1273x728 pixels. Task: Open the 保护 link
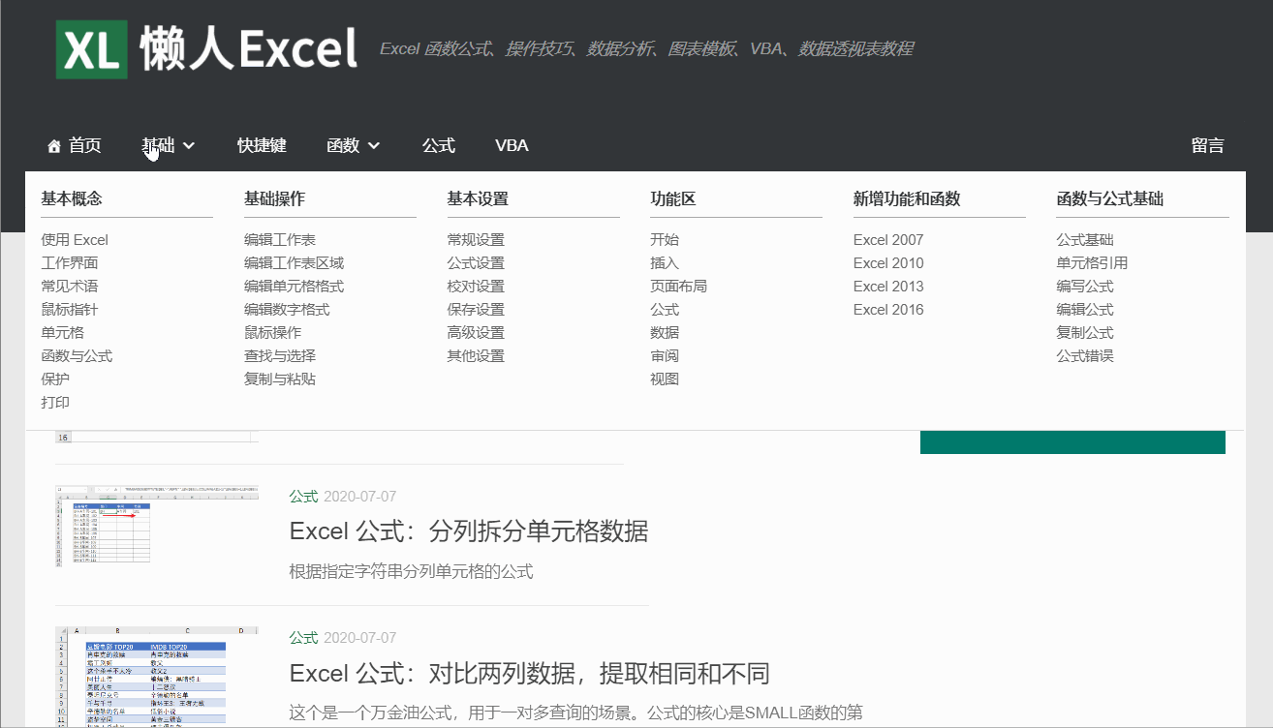coord(55,379)
